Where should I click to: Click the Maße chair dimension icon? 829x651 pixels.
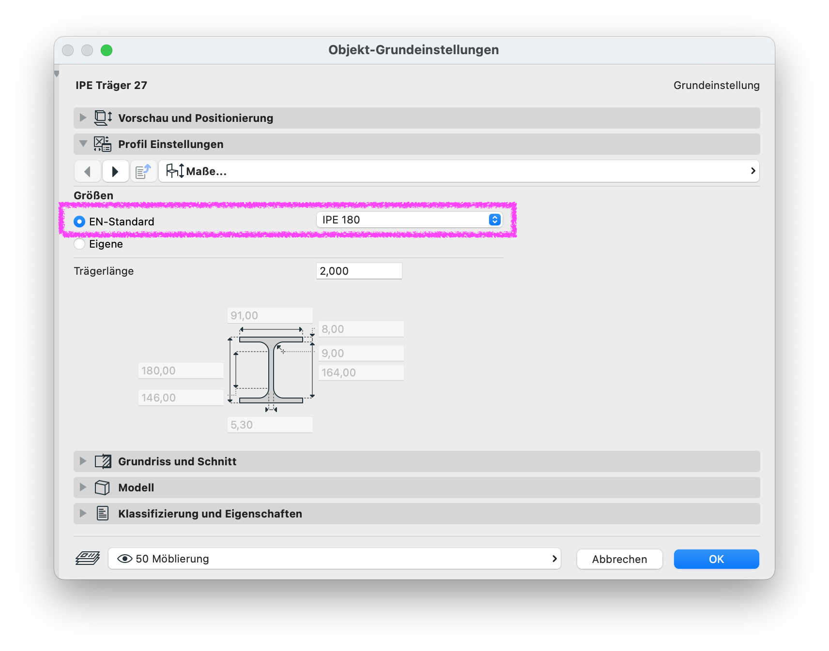(x=175, y=171)
